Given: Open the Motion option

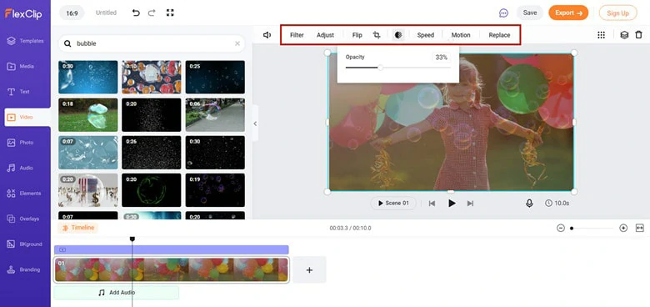Looking at the screenshot, I should pyautogui.click(x=461, y=35).
